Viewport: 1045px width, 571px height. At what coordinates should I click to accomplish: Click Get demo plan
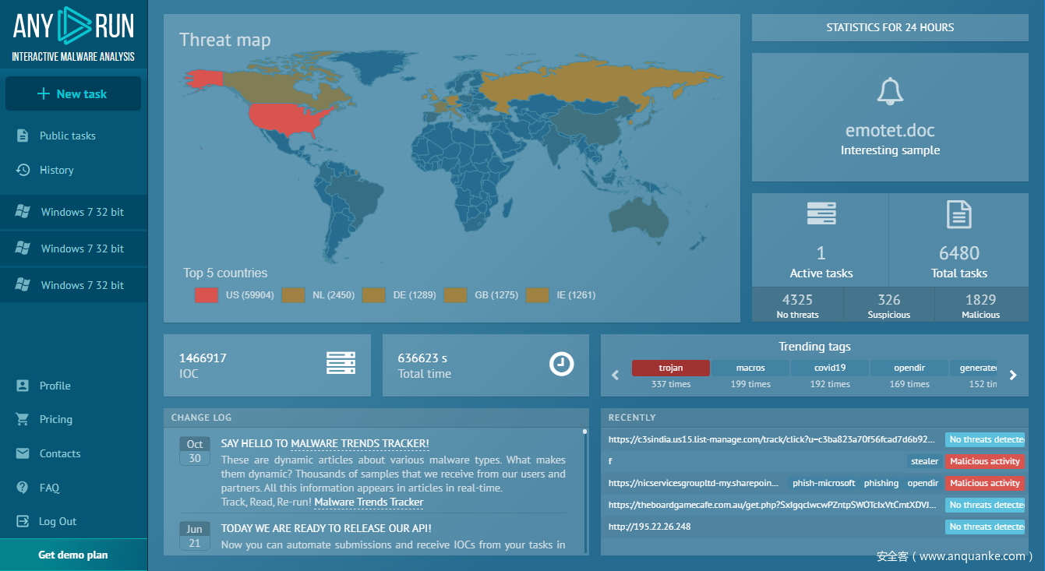click(x=73, y=555)
